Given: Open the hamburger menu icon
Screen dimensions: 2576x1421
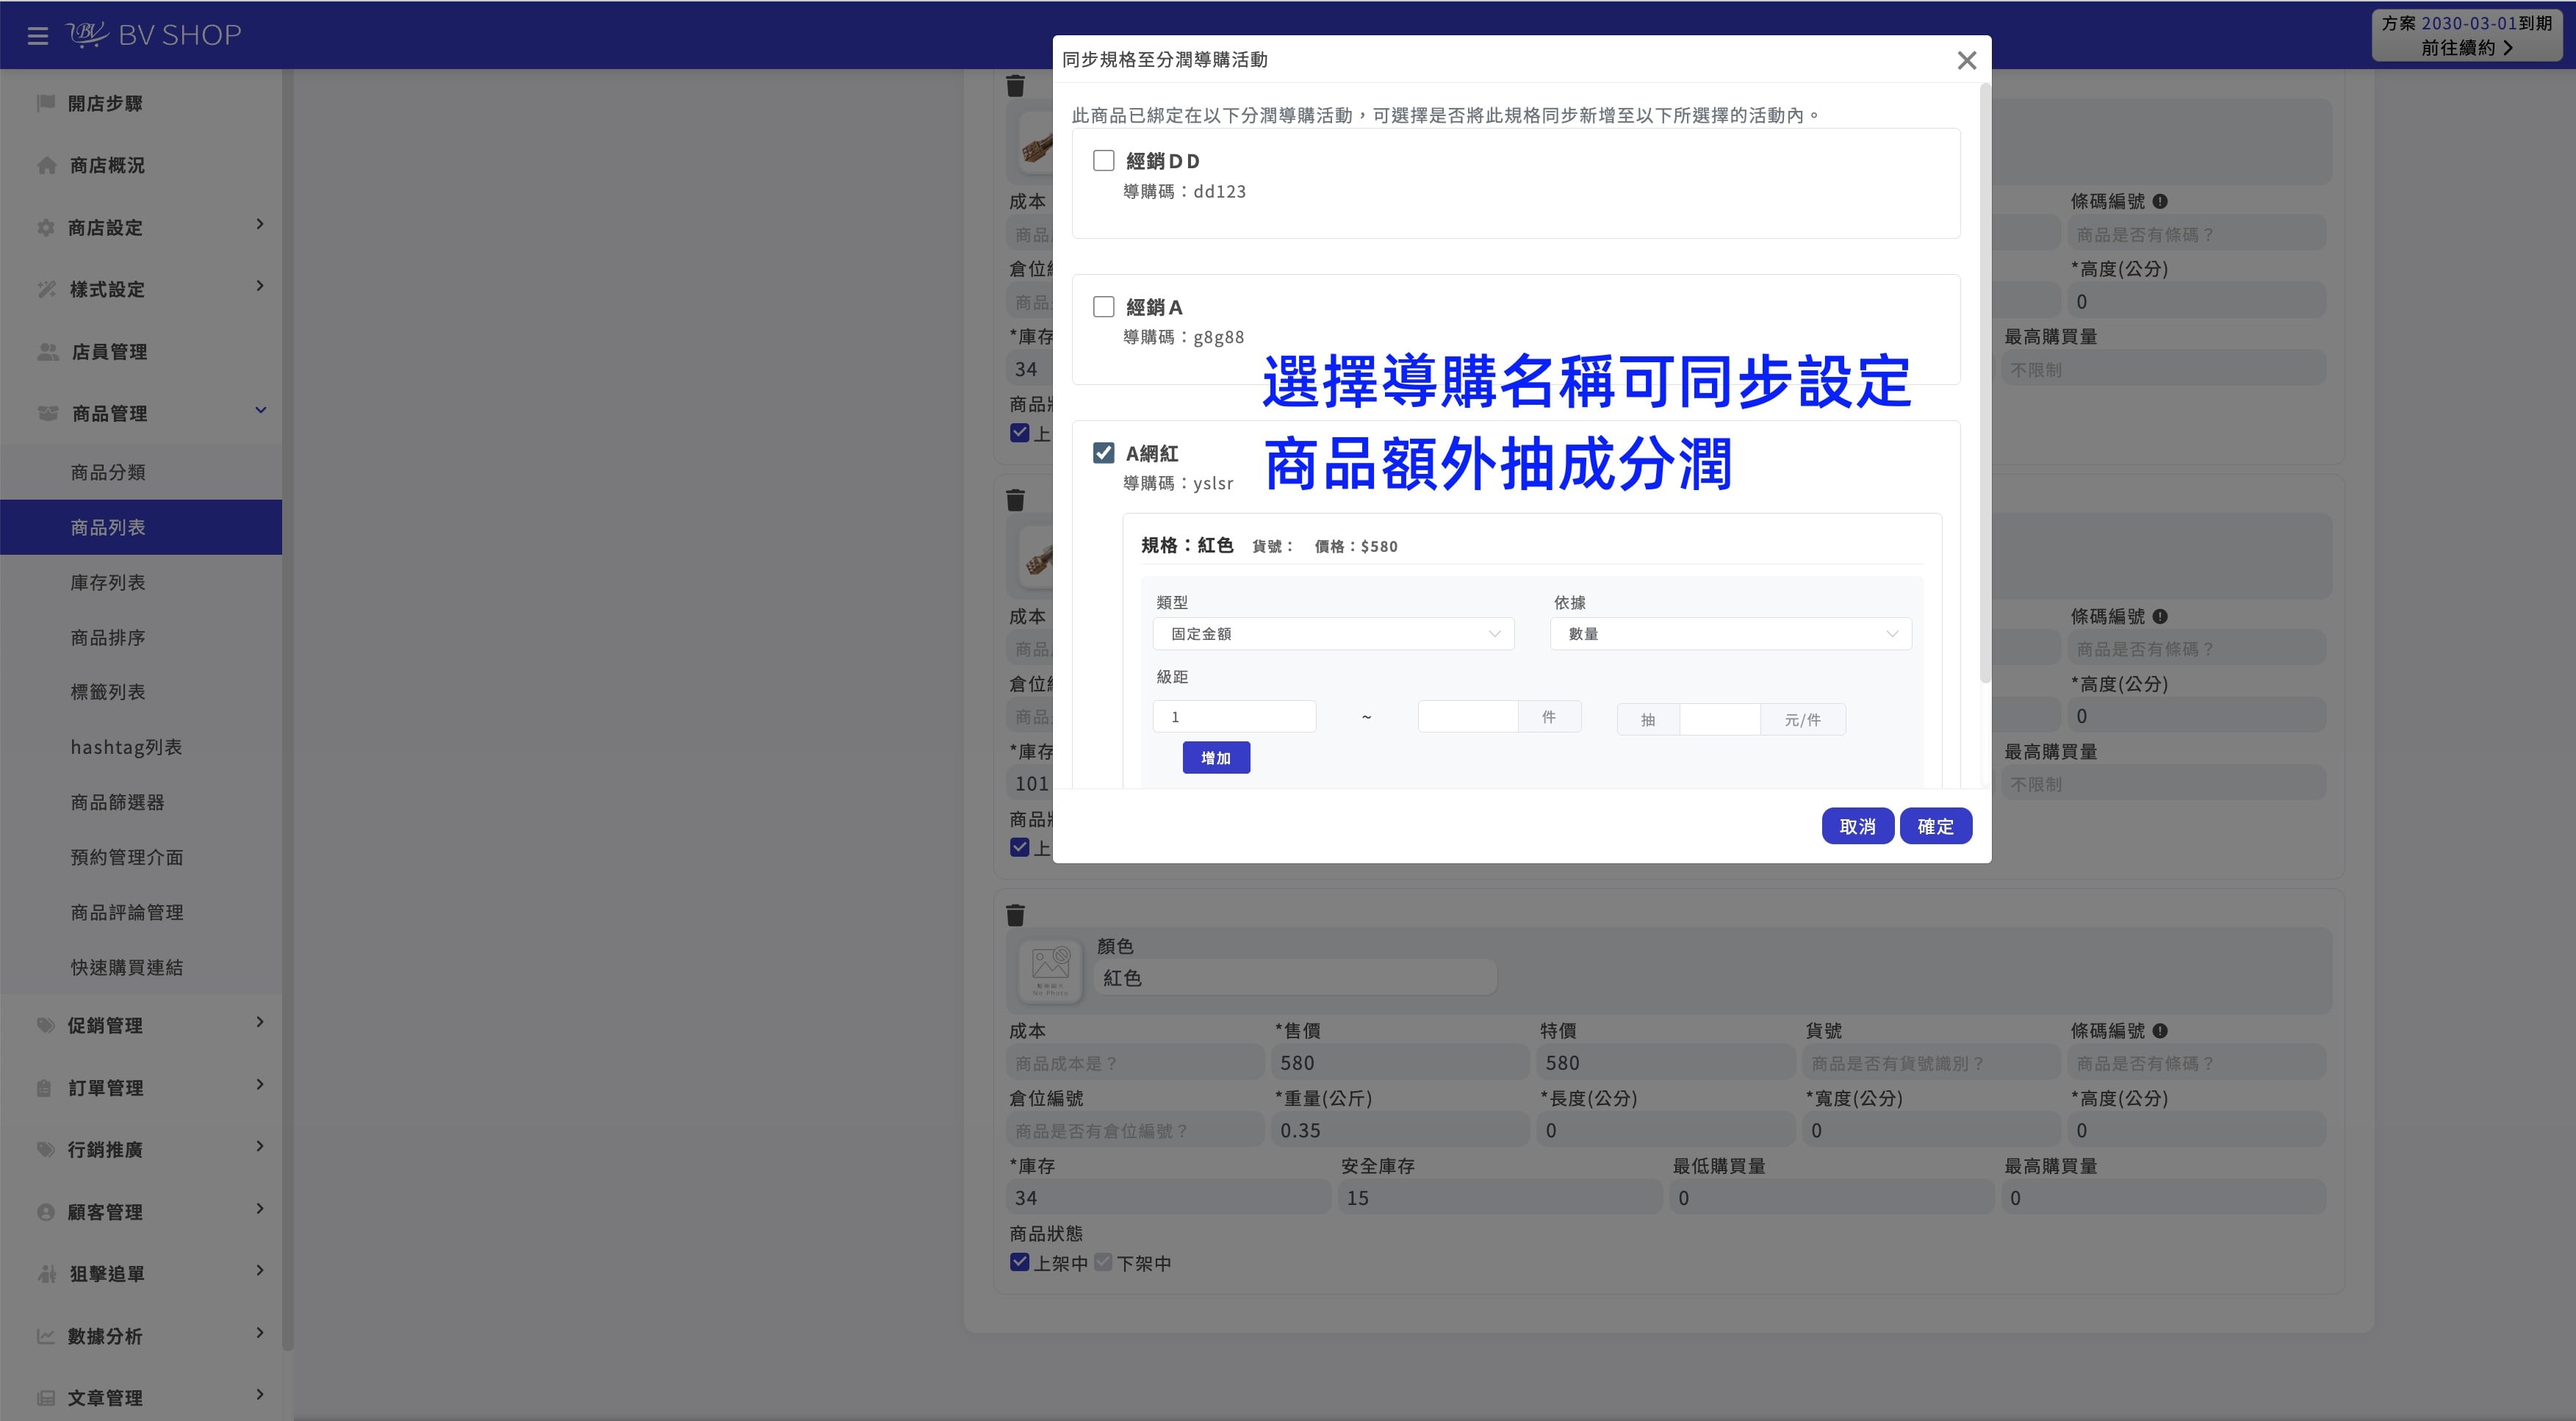Looking at the screenshot, I should pyautogui.click(x=38, y=36).
